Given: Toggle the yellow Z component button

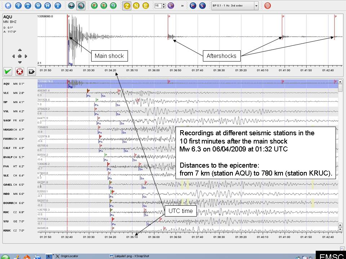Looking at the screenshot, I should (x=127, y=6).
